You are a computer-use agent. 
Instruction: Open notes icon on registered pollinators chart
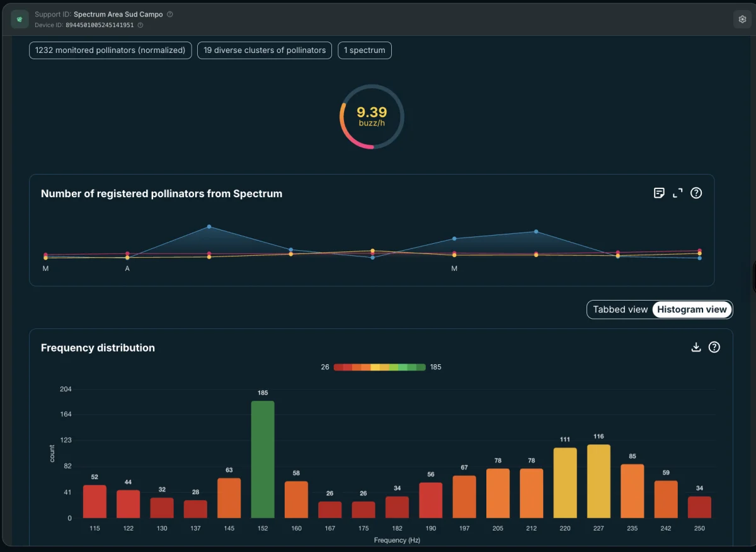tap(659, 193)
